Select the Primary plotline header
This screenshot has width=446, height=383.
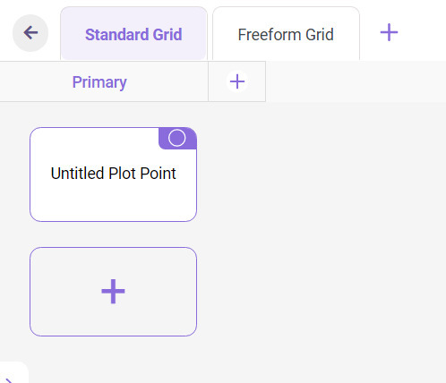pos(99,81)
